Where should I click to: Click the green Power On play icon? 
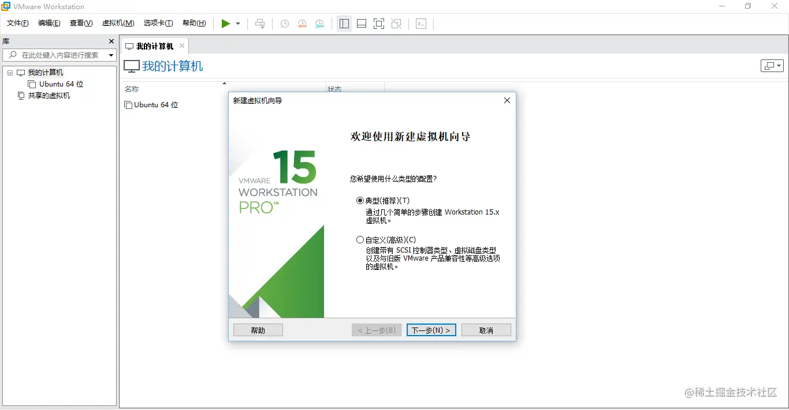tap(226, 24)
